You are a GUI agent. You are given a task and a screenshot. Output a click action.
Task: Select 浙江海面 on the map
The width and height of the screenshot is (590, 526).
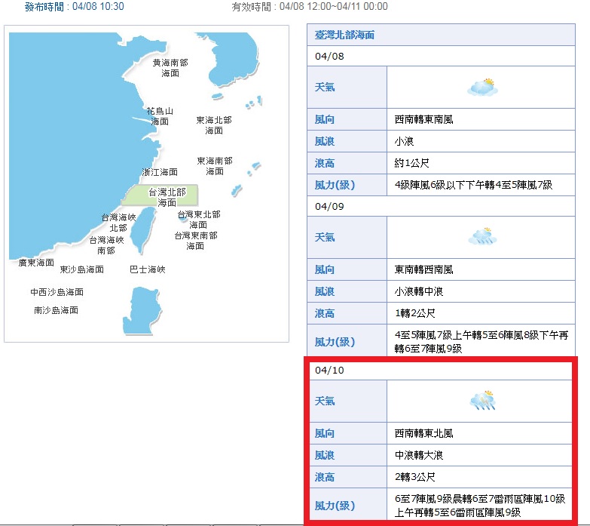(x=160, y=172)
